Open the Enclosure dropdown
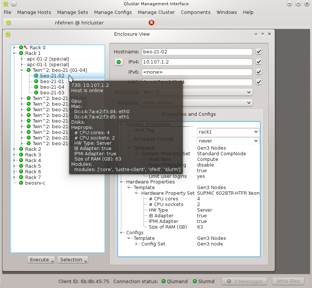This screenshot has height=288, width=312. [197, 92]
